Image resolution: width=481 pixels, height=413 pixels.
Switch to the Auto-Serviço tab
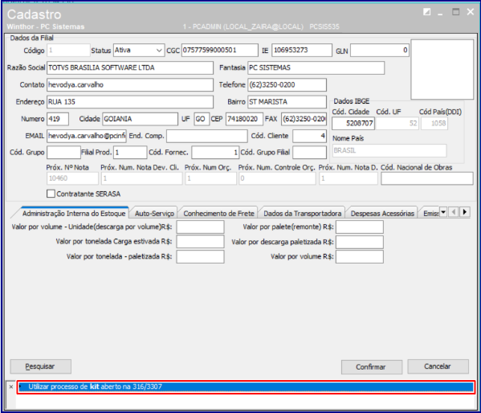coord(154,213)
